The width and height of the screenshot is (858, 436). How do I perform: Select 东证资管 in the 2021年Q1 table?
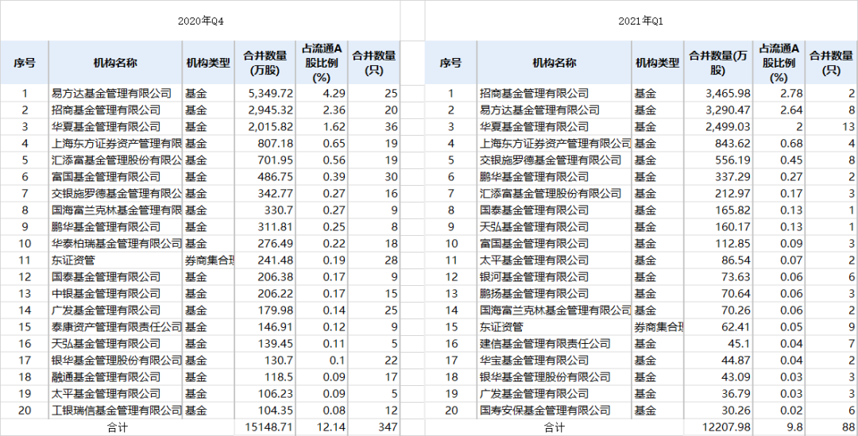(500, 327)
